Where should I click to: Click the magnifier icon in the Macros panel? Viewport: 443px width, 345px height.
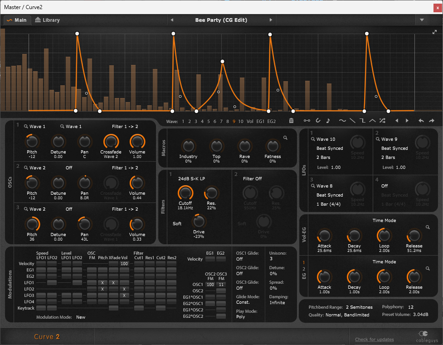285,138
